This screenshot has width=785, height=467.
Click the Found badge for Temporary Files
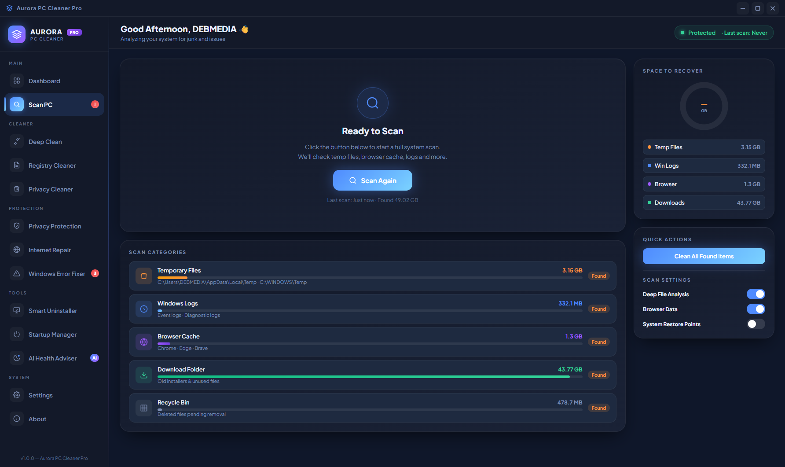[599, 276]
